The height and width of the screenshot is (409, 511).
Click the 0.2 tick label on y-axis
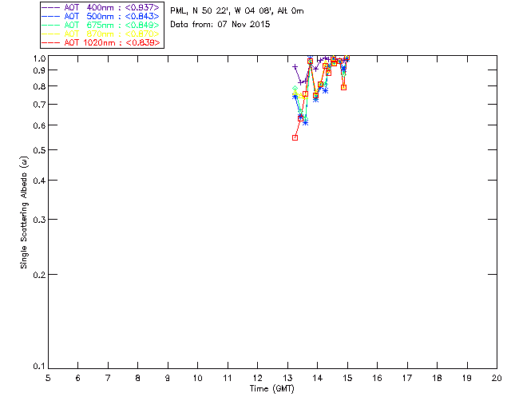(x=39, y=275)
